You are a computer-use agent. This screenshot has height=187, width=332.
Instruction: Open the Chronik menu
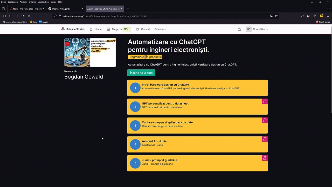point(32,2)
